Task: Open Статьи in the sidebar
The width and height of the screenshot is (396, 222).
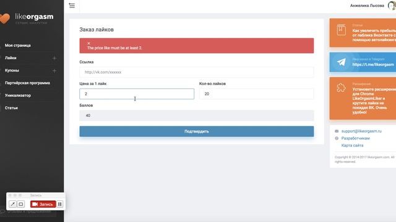Action: (11, 108)
